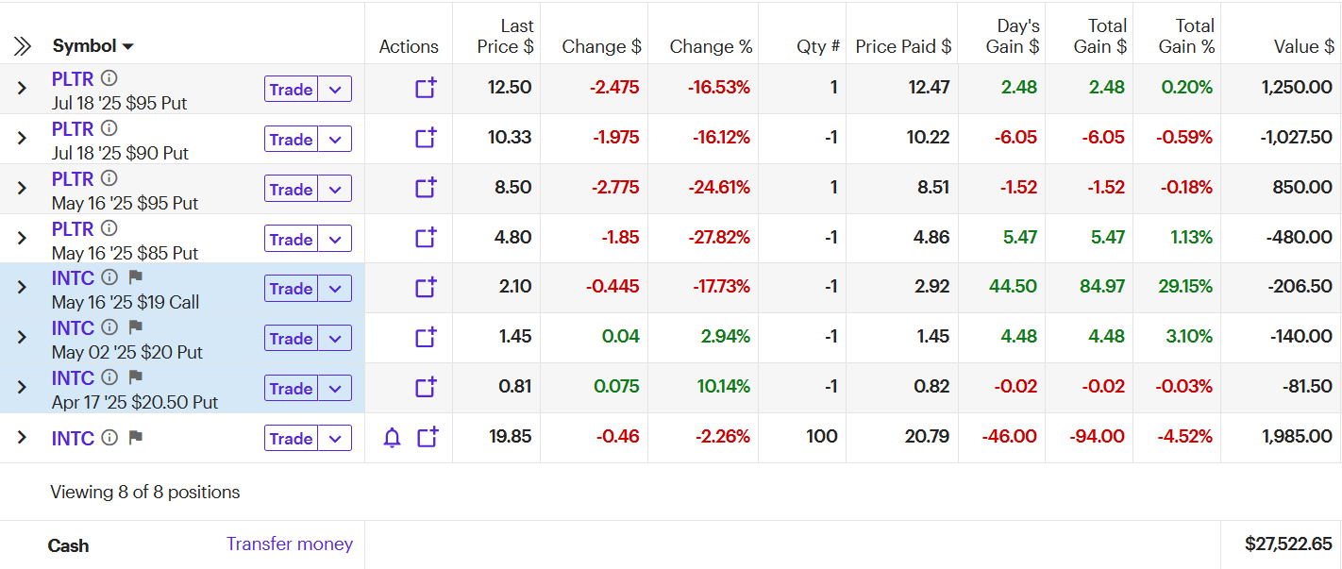Sort by the Total Gain % column header
Screen dimensions: 1342x569
(x=1186, y=37)
